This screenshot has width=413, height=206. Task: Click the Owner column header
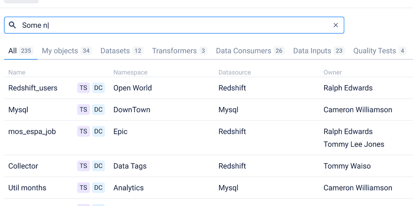tap(333, 72)
